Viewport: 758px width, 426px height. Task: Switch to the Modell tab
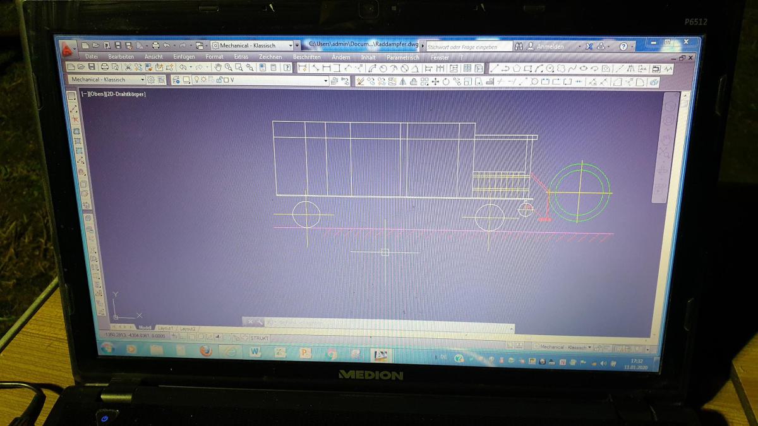click(145, 328)
